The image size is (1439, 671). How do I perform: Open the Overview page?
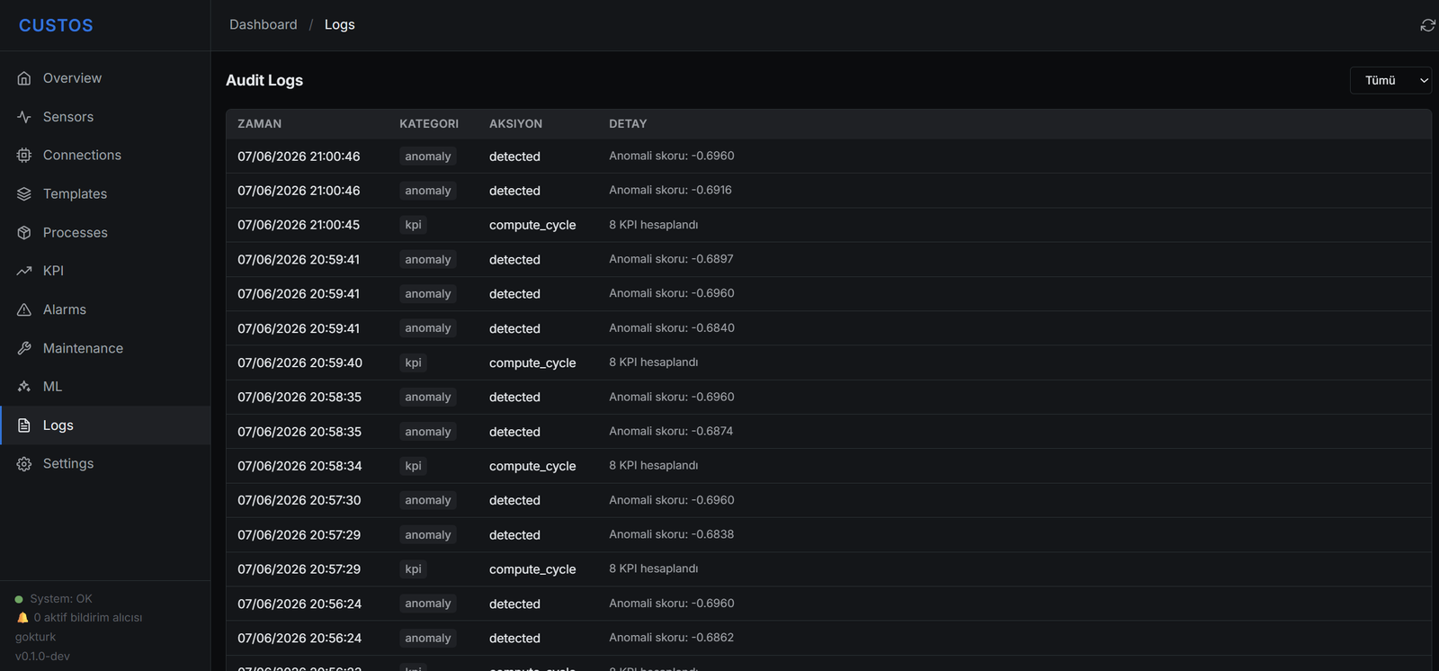pyautogui.click(x=105, y=78)
